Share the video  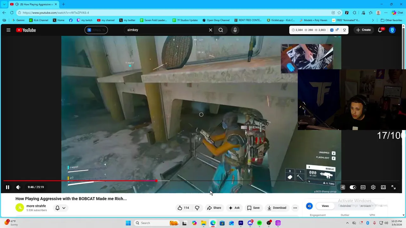(214, 208)
